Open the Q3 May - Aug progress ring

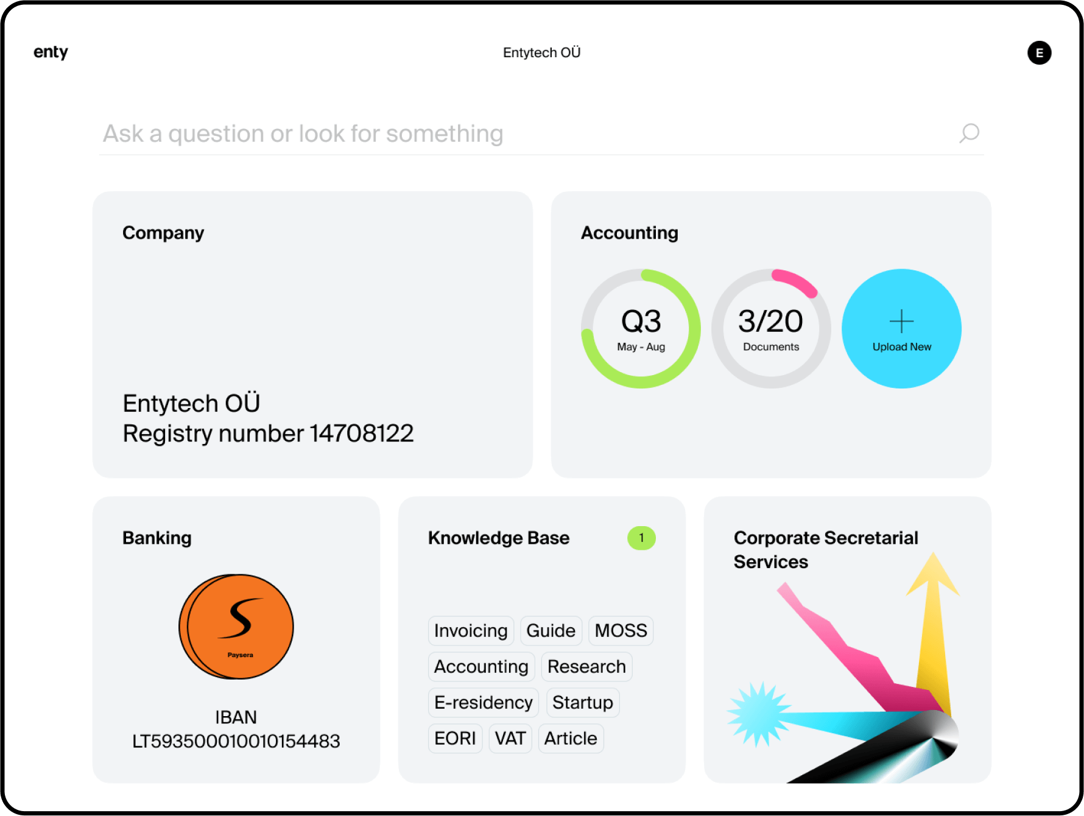pyautogui.click(x=641, y=329)
